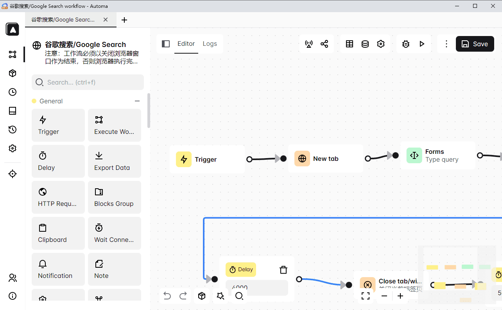The image size is (502, 310).
Task: Run the workflow with the play icon
Action: coord(422,44)
